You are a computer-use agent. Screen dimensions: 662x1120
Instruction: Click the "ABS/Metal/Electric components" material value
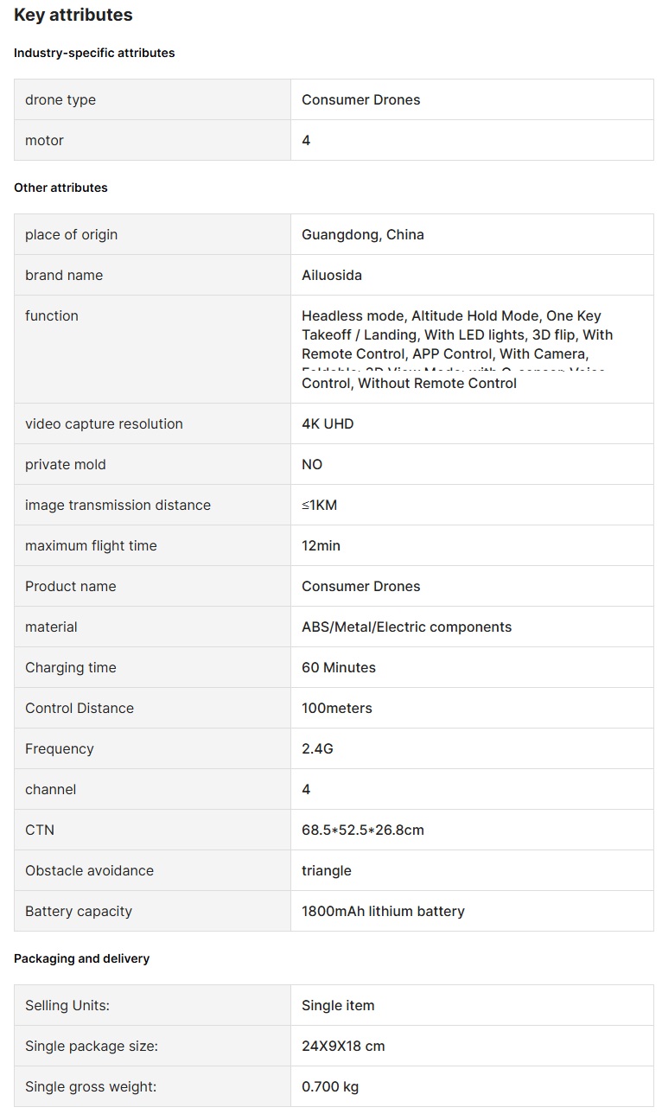click(x=406, y=627)
